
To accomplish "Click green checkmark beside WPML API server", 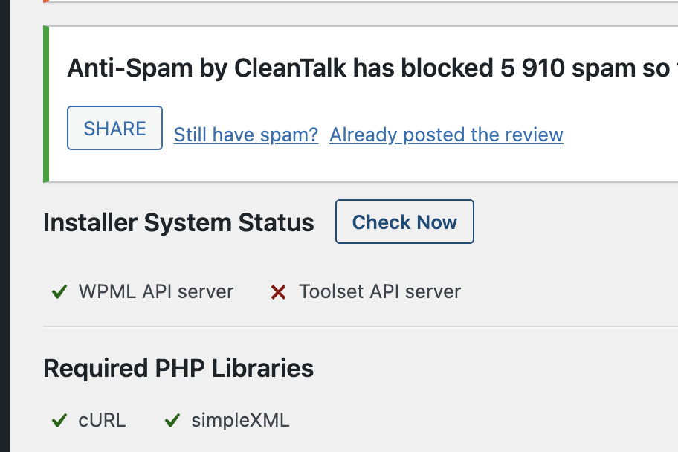I will click(59, 292).
